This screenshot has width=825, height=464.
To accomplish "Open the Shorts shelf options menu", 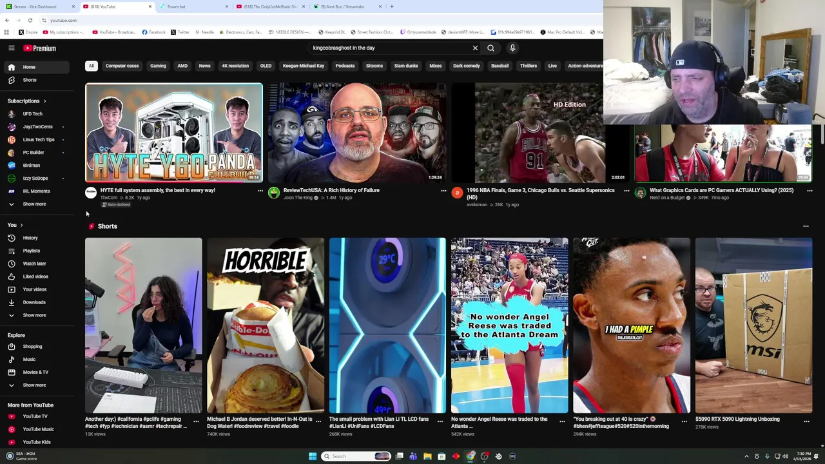I will tap(806, 226).
